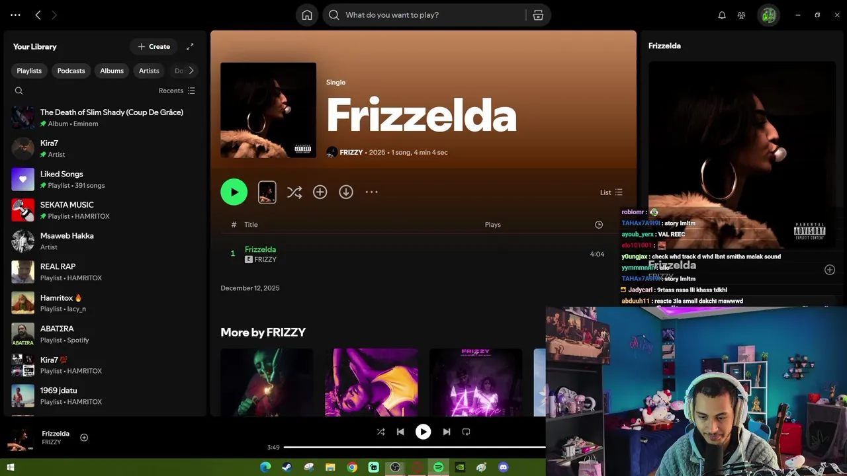Open the album preview thumbnail button

pos(267,192)
